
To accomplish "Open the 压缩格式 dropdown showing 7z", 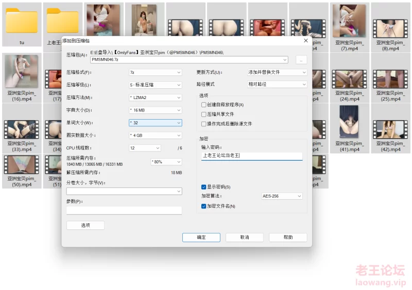I will (155, 72).
